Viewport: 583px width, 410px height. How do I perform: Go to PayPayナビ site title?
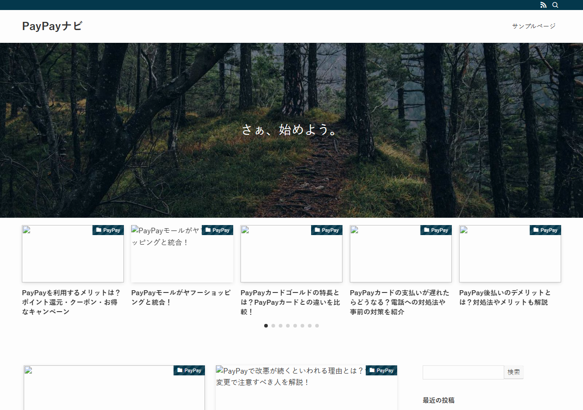tap(52, 26)
